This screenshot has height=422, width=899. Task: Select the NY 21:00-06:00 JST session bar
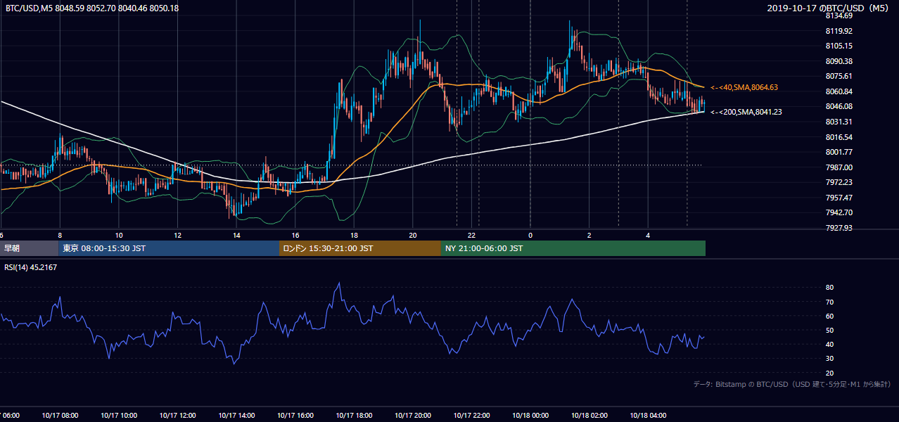coord(573,248)
